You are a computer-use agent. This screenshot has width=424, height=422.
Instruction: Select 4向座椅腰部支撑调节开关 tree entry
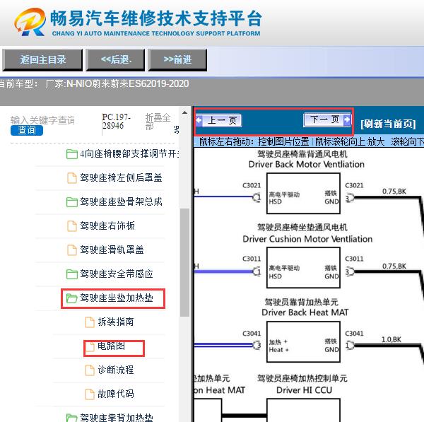(129, 154)
